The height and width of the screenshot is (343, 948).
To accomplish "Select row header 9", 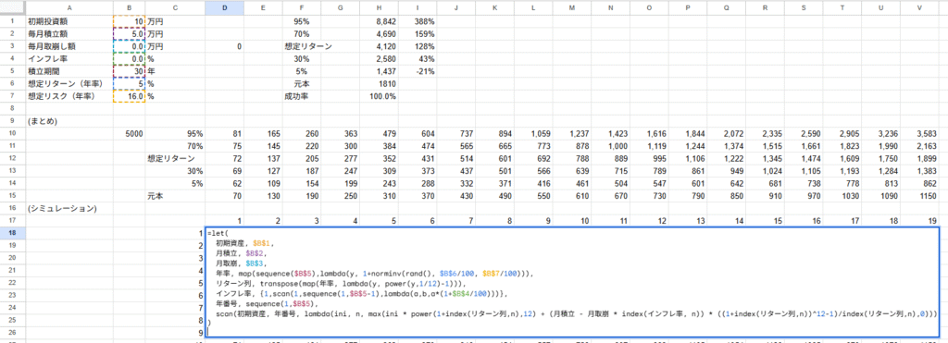I will point(12,121).
